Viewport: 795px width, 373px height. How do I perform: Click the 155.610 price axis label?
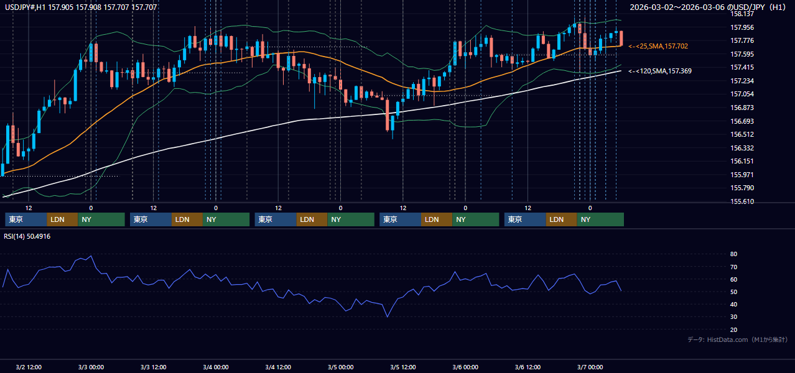(742, 201)
